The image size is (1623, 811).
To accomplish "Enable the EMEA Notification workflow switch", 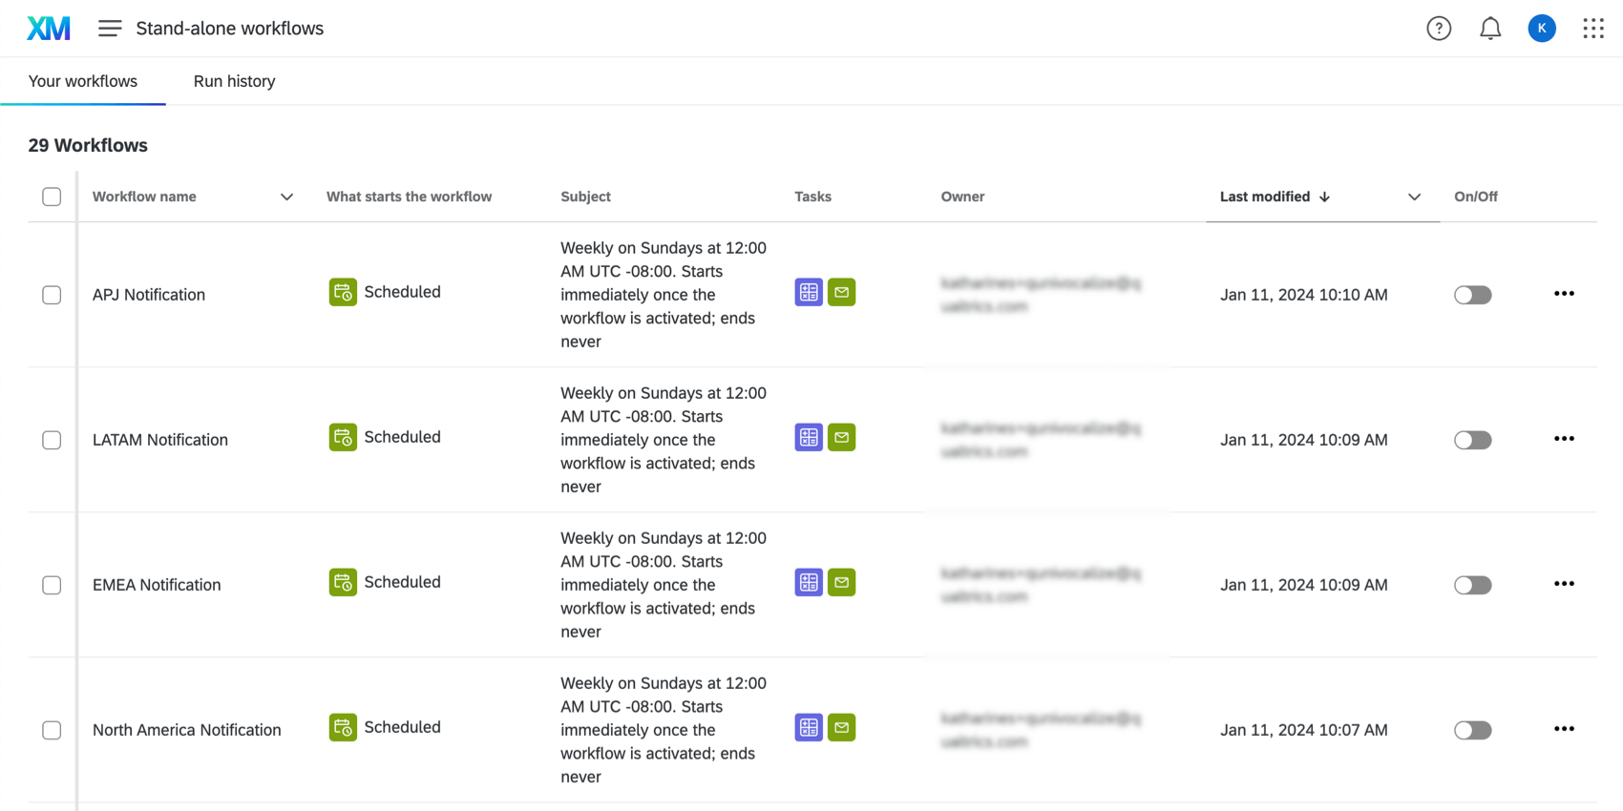I will (x=1472, y=585).
